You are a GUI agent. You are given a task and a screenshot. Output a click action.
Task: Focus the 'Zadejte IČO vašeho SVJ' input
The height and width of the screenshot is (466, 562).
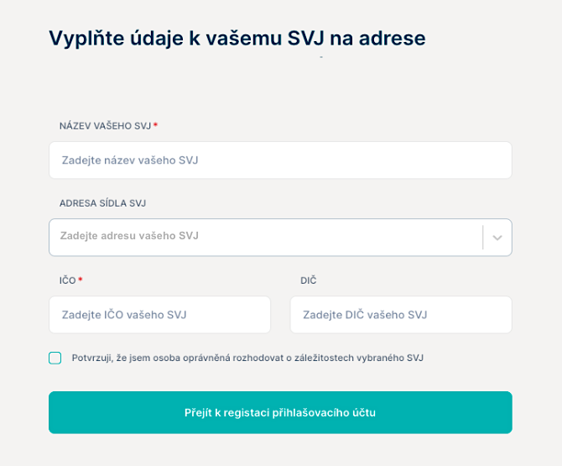[x=159, y=315]
